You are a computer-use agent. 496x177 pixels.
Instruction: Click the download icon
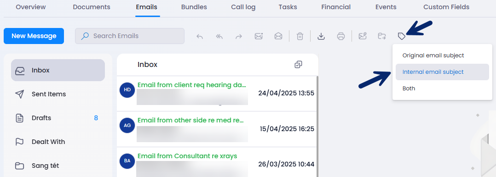pos(321,36)
